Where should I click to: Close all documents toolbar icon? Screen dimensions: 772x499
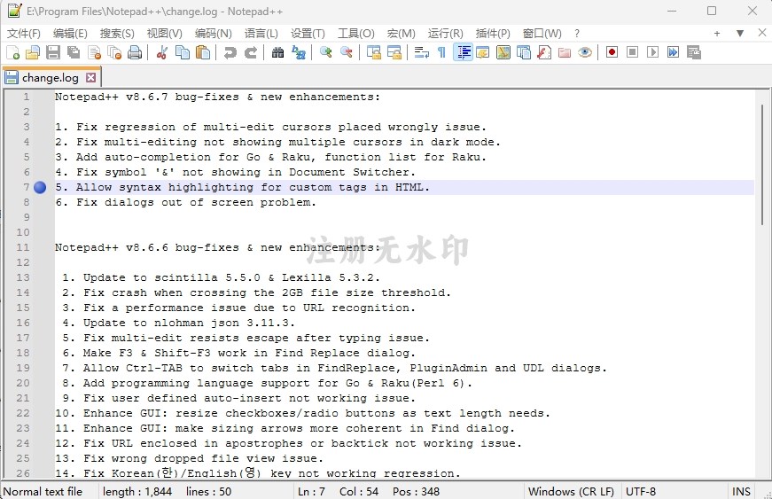114,52
